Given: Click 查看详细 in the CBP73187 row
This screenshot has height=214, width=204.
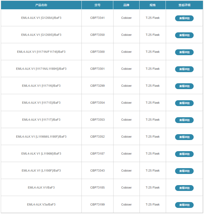Looking at the screenshot, I should point(184,154).
